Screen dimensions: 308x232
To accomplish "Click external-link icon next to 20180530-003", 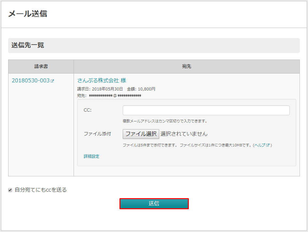I will tap(52, 81).
